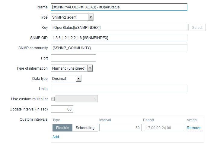Expand the Type of information dropdown
207x145 pixels.
72,68
